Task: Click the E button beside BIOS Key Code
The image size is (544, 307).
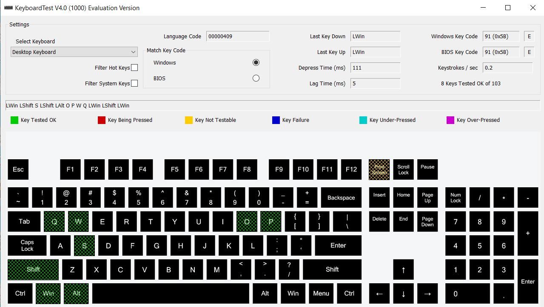Action: pos(529,52)
